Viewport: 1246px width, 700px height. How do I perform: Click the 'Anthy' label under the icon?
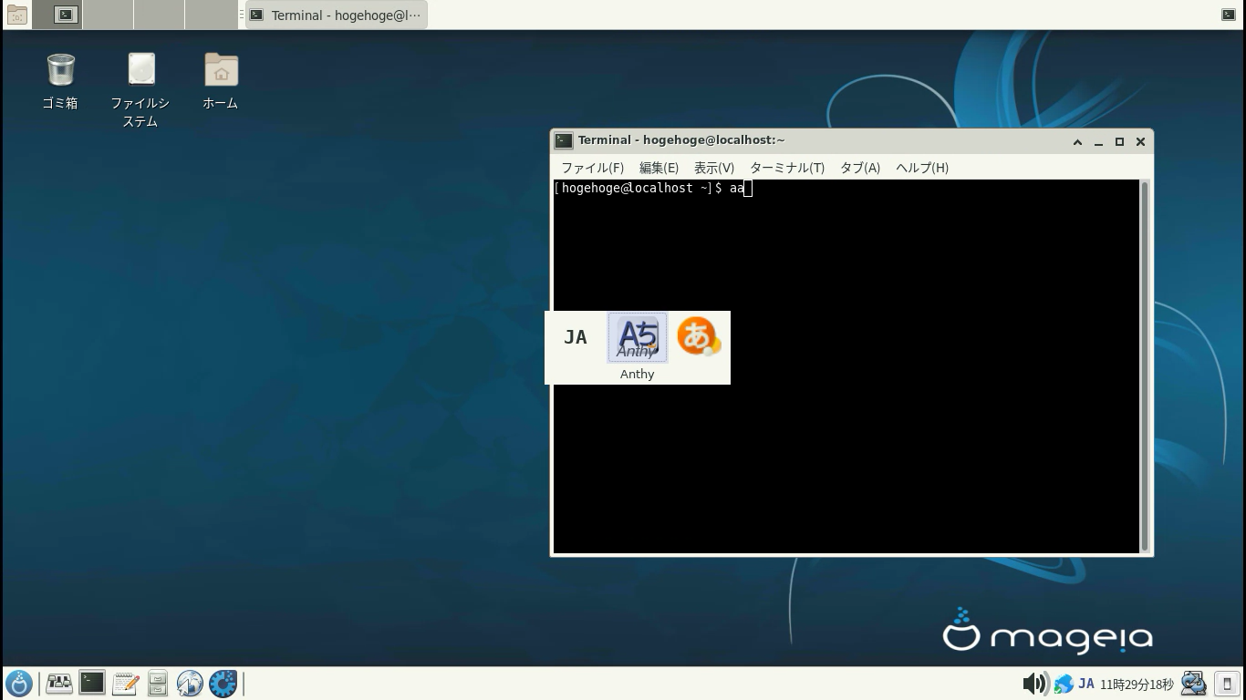(x=638, y=374)
